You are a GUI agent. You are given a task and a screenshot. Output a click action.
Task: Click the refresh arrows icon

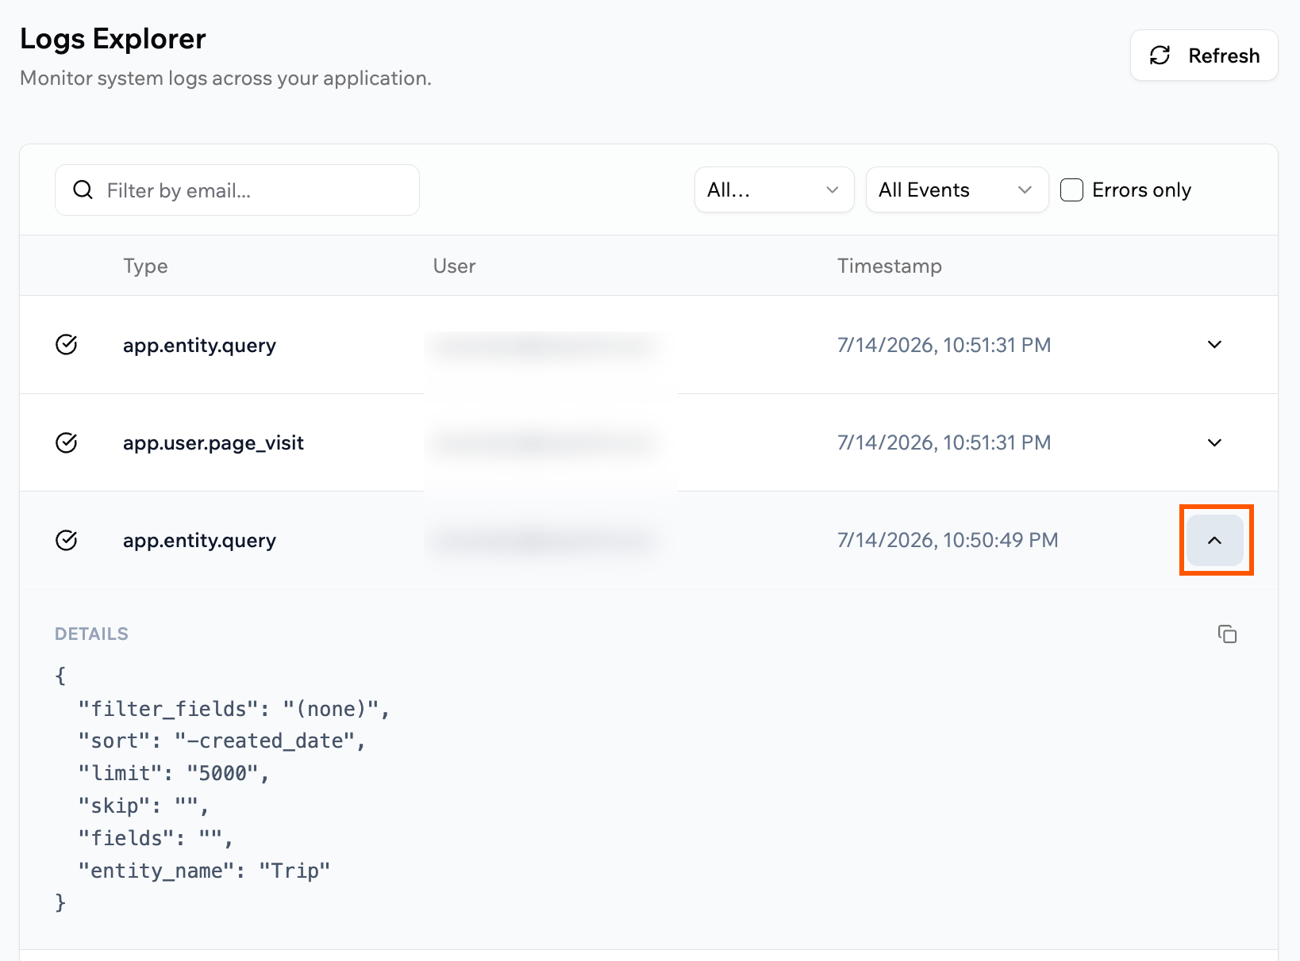tap(1160, 55)
